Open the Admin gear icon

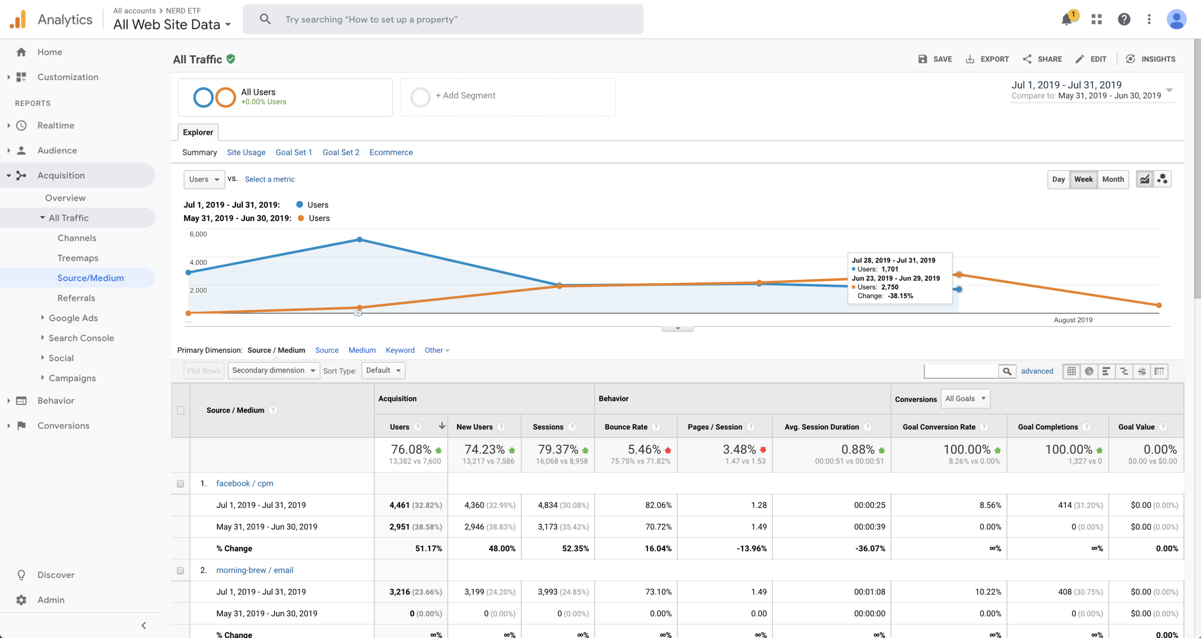[21, 600]
